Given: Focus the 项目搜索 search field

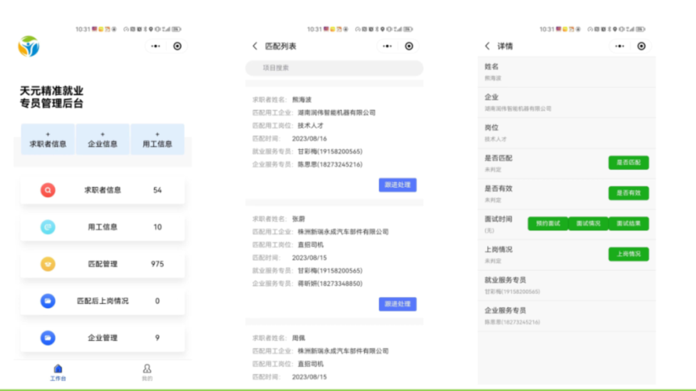Looking at the screenshot, I should coord(334,68).
